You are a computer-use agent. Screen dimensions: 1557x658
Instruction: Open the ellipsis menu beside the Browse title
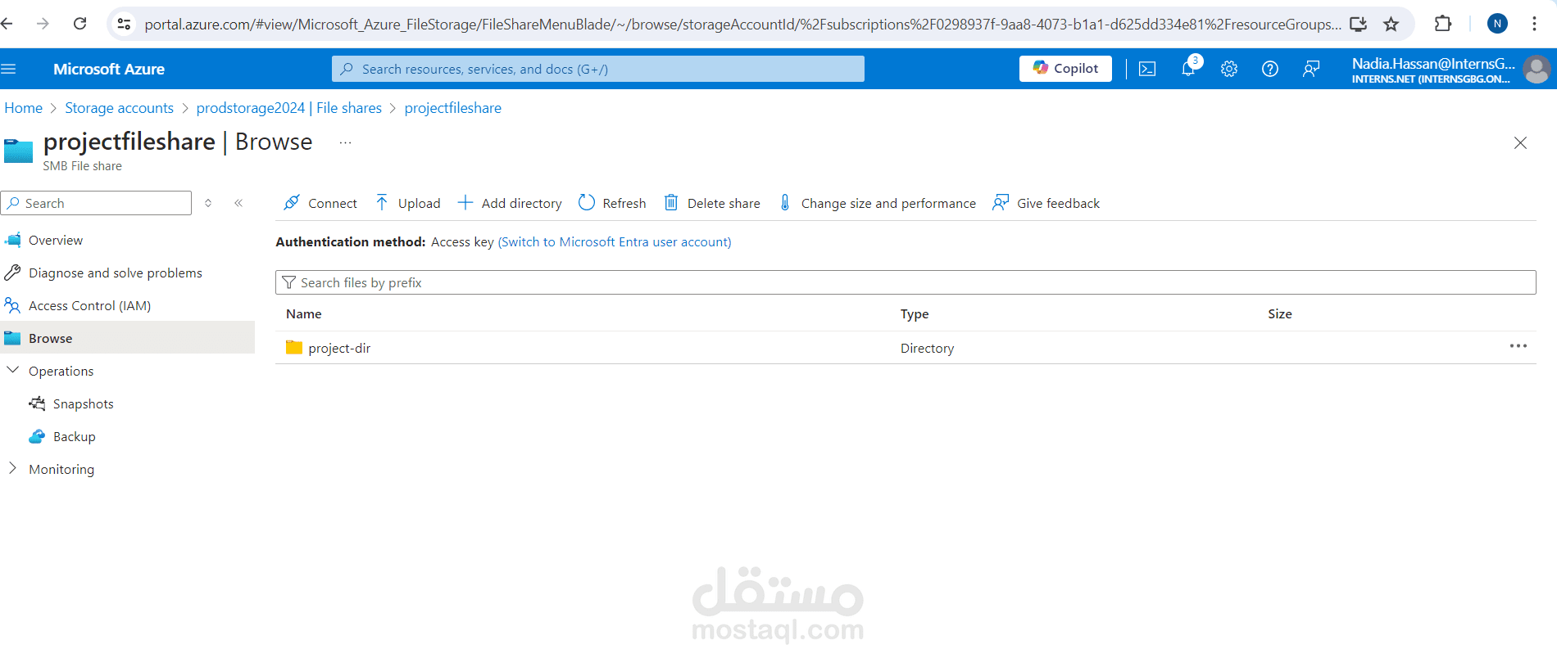[x=346, y=142]
